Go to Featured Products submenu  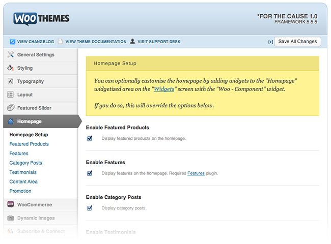click(29, 144)
